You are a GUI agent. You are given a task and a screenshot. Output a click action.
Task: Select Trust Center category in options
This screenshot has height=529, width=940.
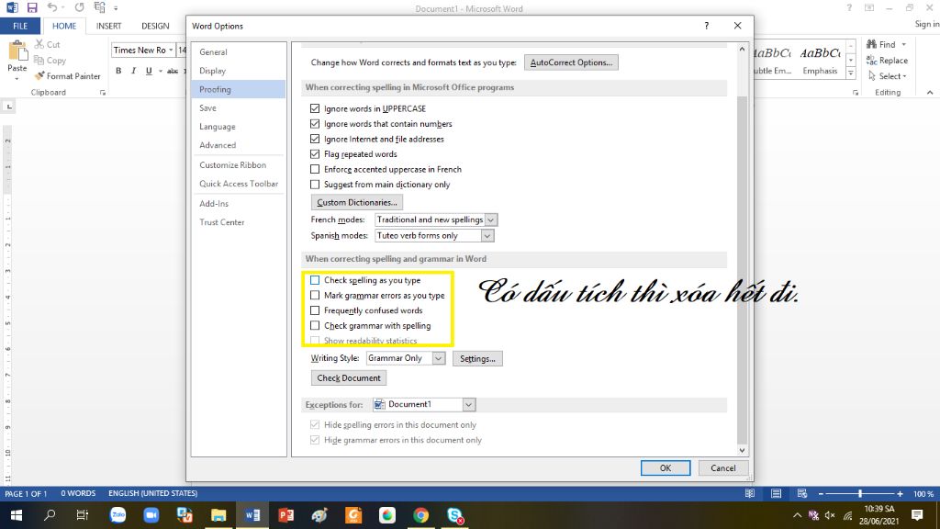(238, 222)
